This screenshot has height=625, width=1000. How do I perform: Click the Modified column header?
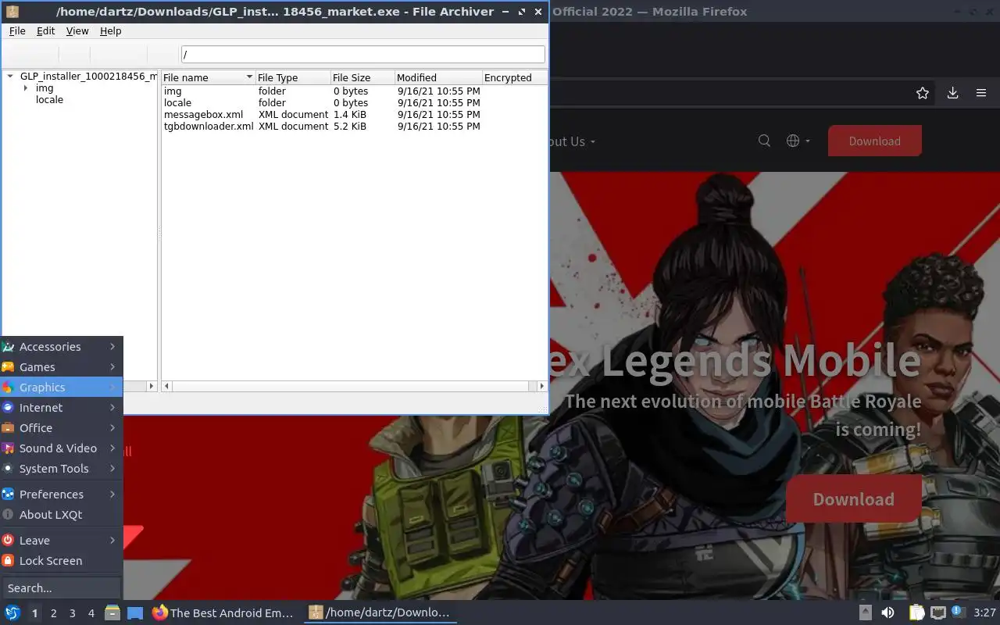[438, 77]
